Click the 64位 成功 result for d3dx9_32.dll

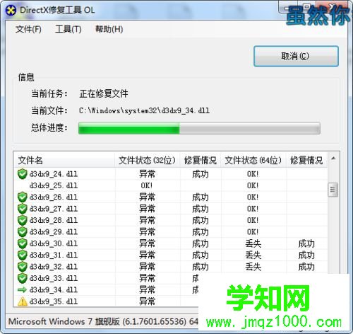[x=306, y=267]
